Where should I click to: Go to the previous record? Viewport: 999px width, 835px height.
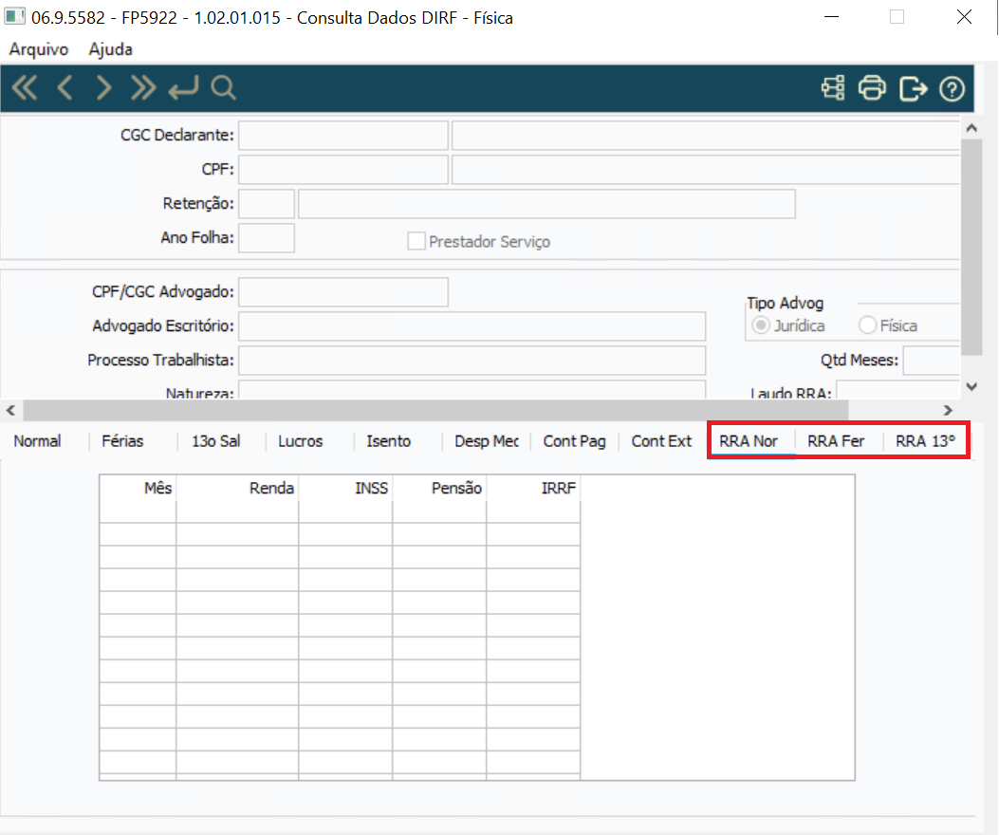[65, 88]
